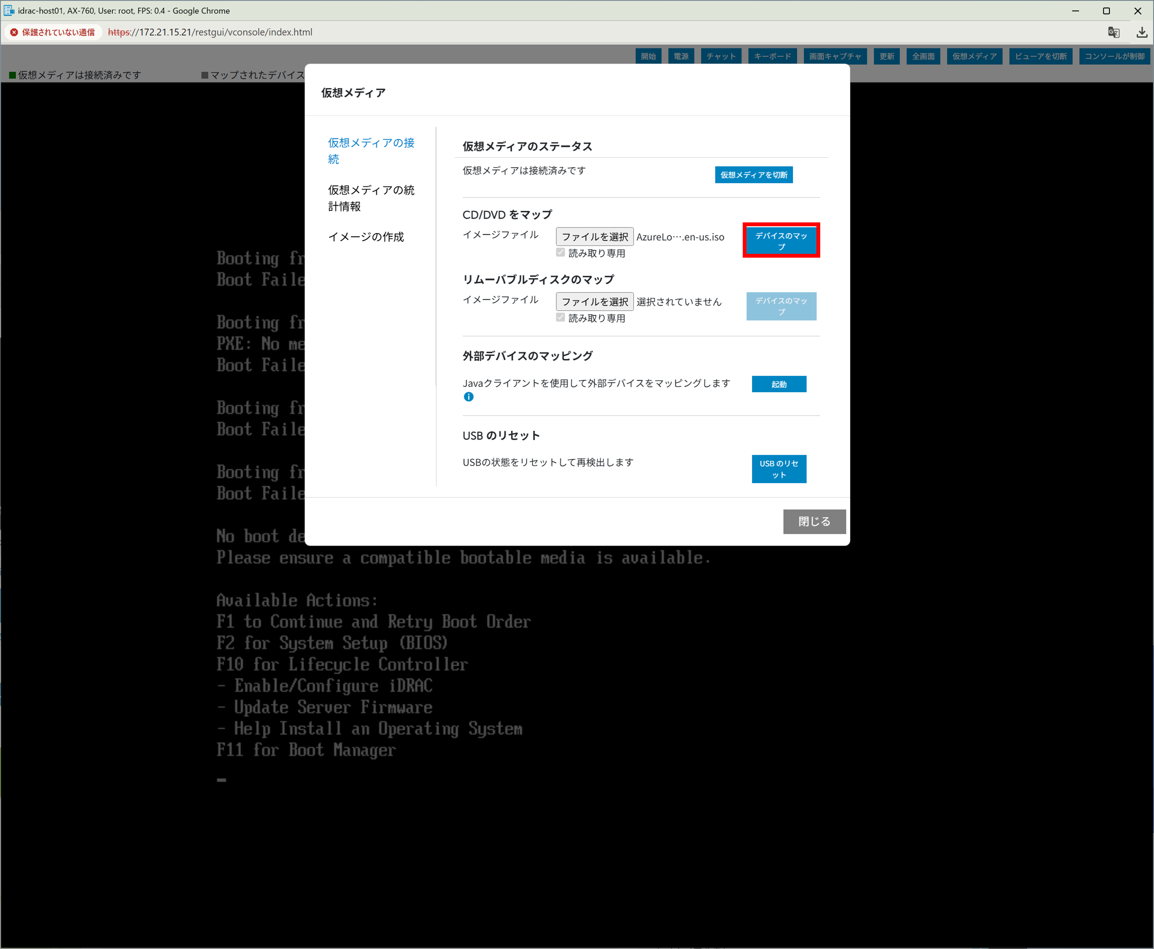Image resolution: width=1154 pixels, height=949 pixels.
Task: Click the insecure connection warning icon
Action: coord(14,32)
